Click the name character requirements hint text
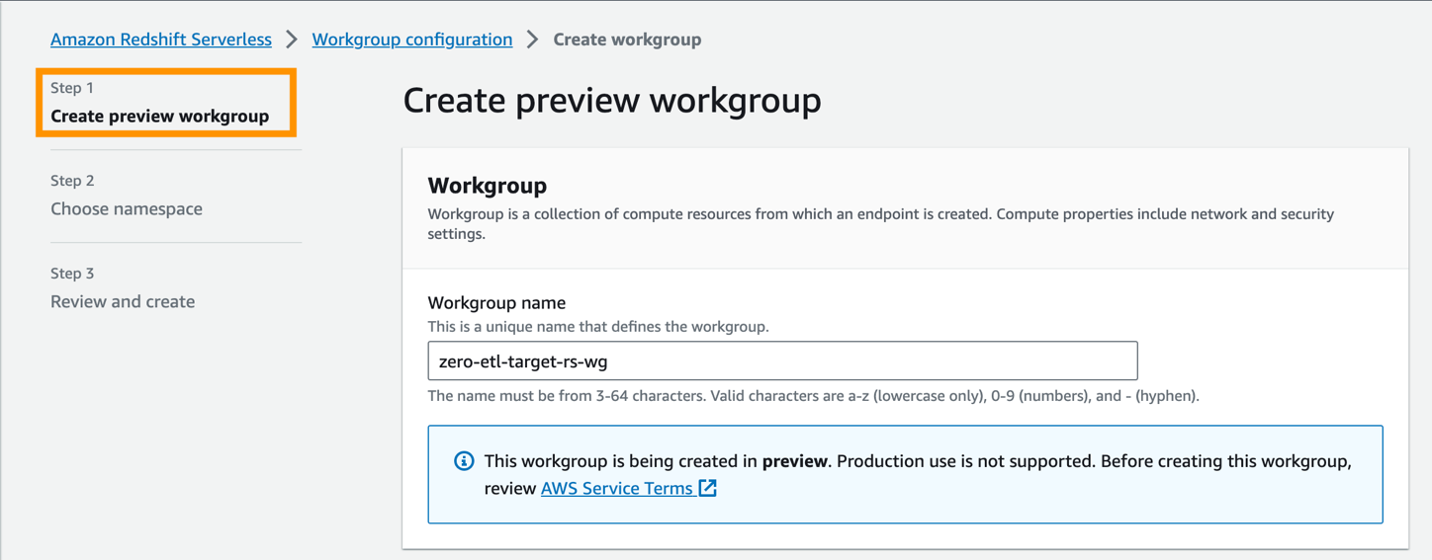 (x=814, y=396)
